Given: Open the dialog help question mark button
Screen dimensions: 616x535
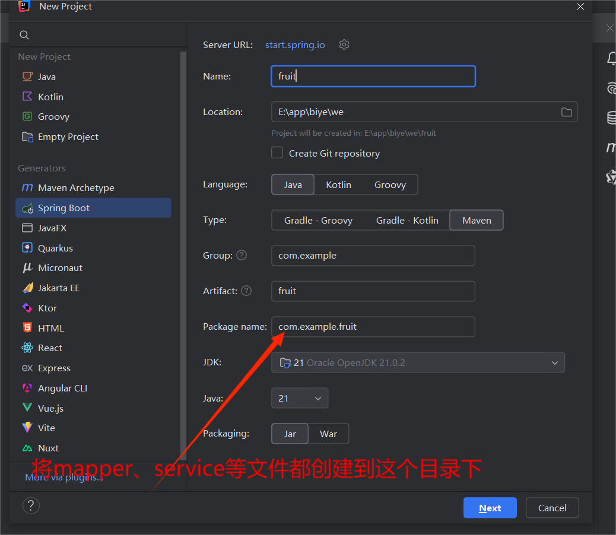Looking at the screenshot, I should tap(31, 506).
